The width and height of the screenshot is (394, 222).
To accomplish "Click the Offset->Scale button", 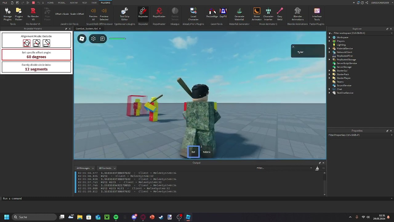I will [x=62, y=14].
